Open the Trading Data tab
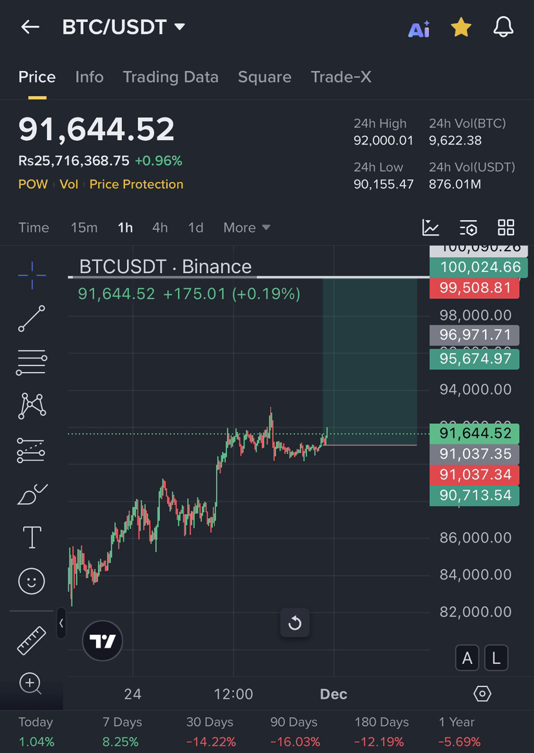Image resolution: width=534 pixels, height=753 pixels. point(170,77)
